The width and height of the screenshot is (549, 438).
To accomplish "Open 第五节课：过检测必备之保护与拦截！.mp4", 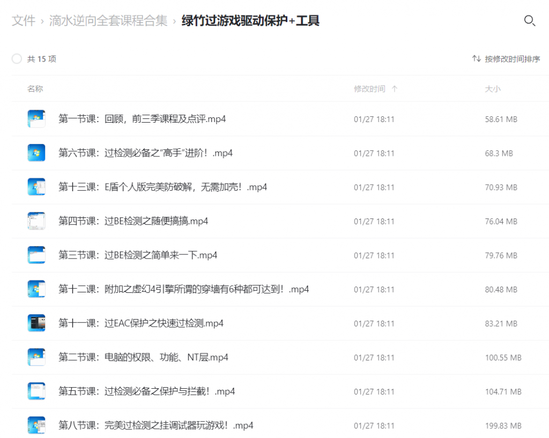I will click(x=147, y=391).
